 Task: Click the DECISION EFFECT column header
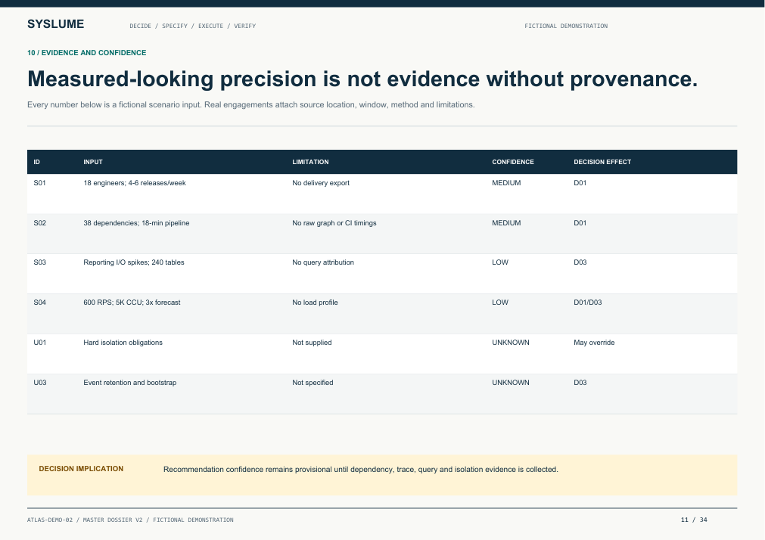click(602, 162)
